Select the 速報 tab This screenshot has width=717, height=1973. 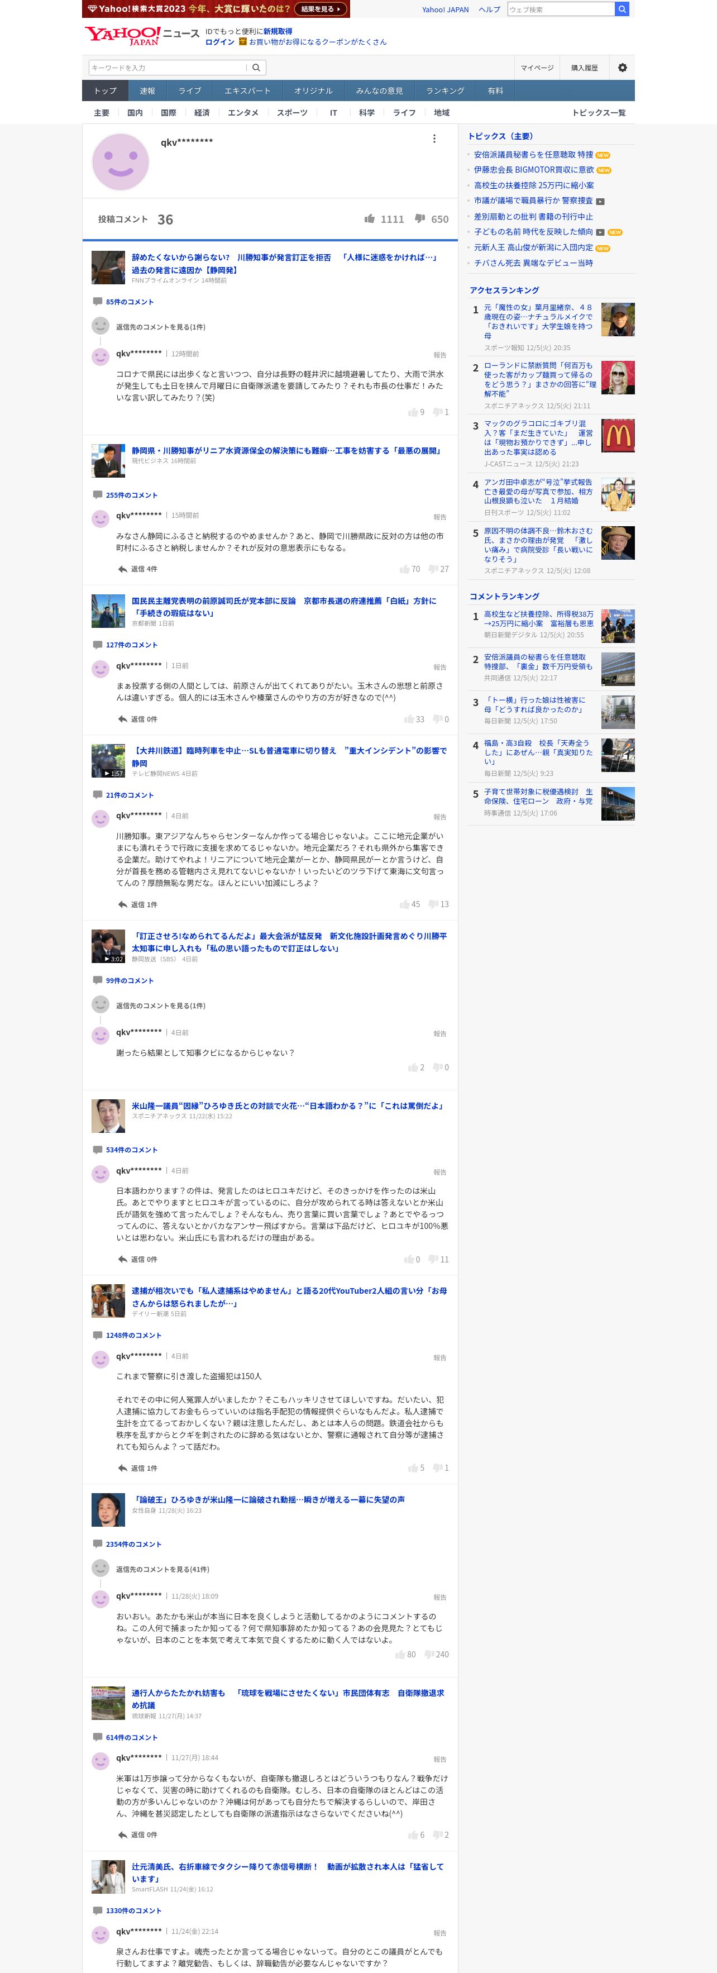point(147,90)
